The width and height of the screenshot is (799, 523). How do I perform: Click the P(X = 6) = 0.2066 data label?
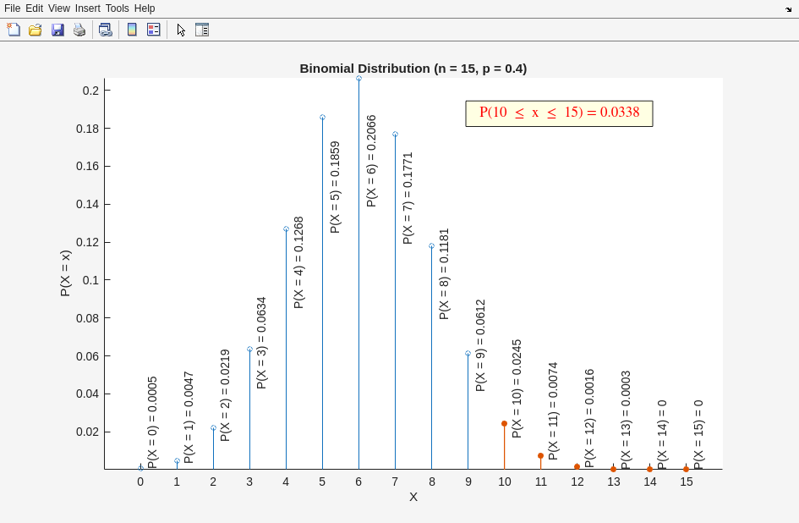(371, 161)
